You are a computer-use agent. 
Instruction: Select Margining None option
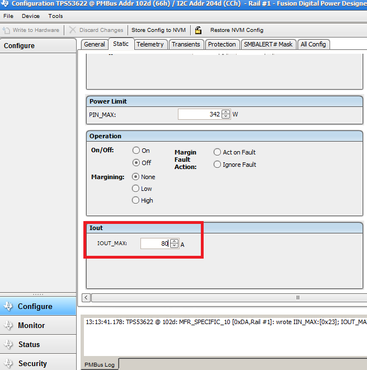135,176
